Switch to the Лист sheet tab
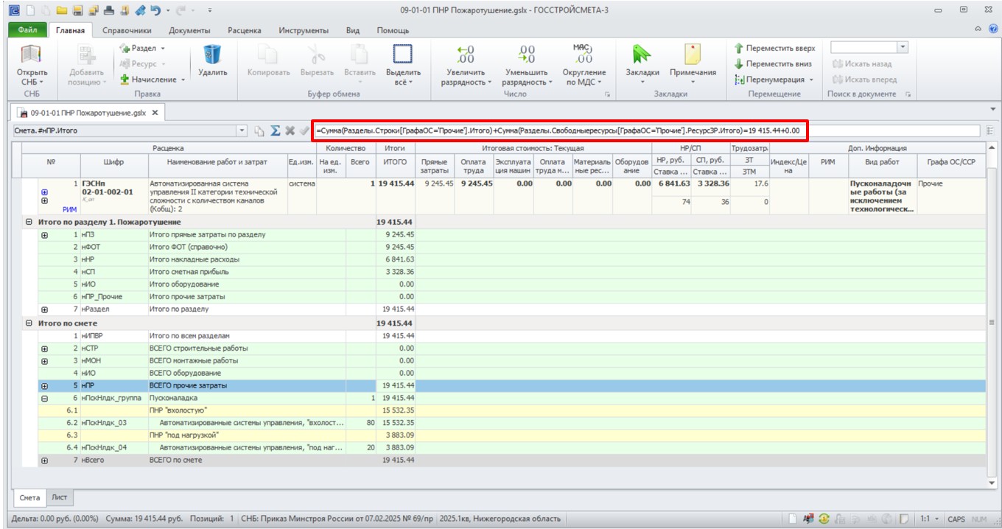The height and width of the screenshot is (529, 1002). pos(60,497)
